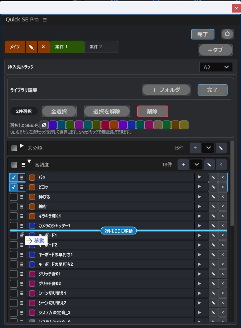The width and height of the screenshot is (241, 328).
Task: Close the panel window with red X
Action: (x=236, y=8)
